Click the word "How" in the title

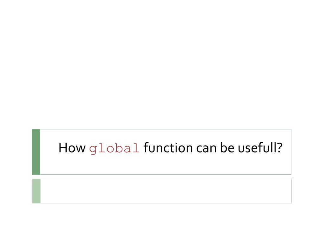click(x=72, y=148)
